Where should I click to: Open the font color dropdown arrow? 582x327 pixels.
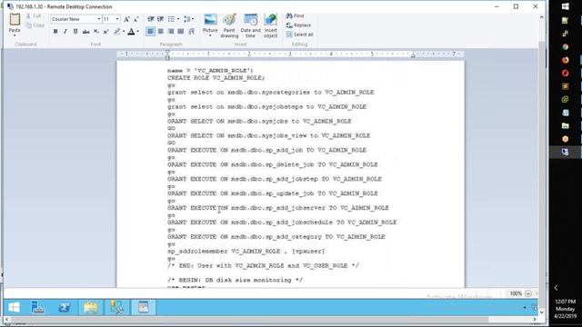(137, 32)
